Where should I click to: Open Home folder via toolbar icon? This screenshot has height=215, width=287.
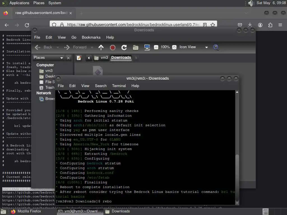pos(136,48)
